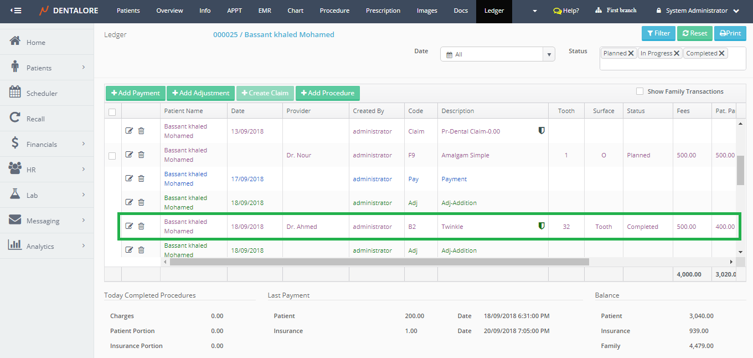Open the Chart tab

[x=295, y=11]
